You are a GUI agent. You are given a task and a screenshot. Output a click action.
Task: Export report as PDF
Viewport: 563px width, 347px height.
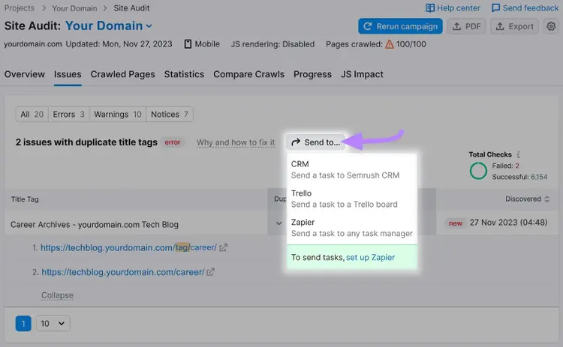(466, 26)
